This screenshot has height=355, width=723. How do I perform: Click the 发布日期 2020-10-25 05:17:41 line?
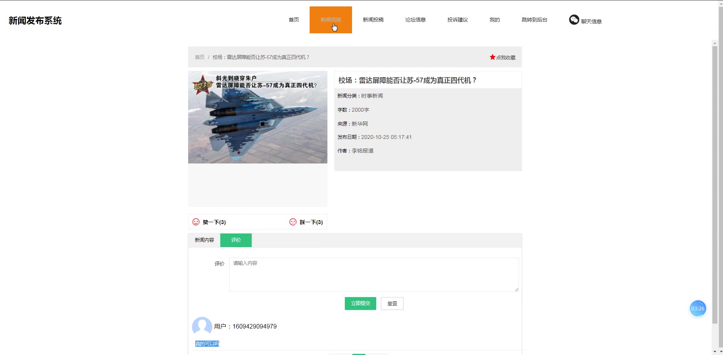374,137
